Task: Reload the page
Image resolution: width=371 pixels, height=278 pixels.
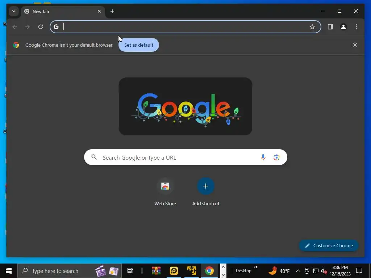Action: (x=41, y=27)
